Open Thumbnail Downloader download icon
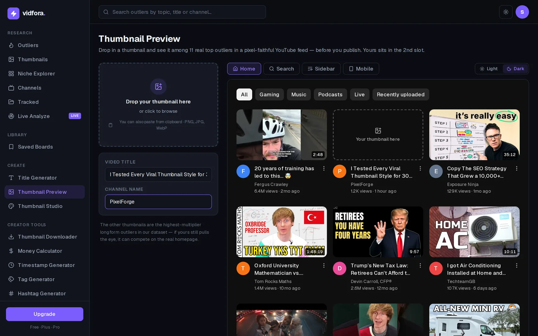 11,237
